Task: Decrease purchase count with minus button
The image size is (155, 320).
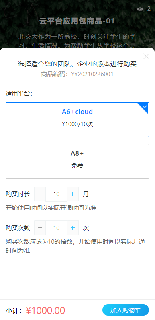Action: [x=40, y=228]
